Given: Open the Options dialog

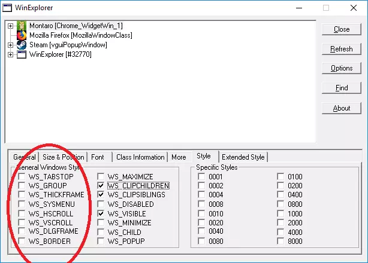Looking at the screenshot, I should tap(342, 68).
